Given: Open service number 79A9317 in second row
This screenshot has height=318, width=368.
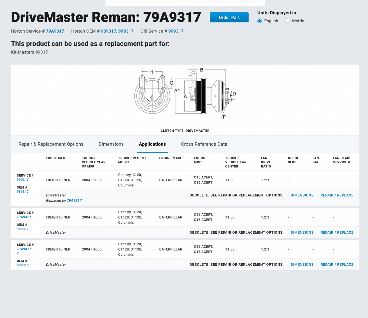Looking at the screenshot, I should [24, 217].
